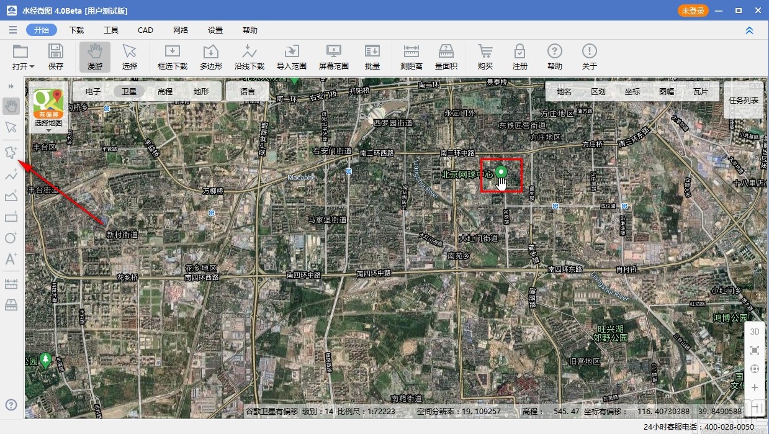Image resolution: width=769 pixels, height=434 pixels.
Task: Open the Select map (选择地图) dropdown
Action: 48,108
